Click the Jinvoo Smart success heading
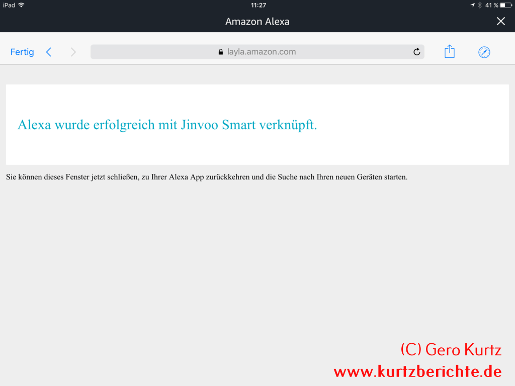The width and height of the screenshot is (515, 386). [x=167, y=125]
